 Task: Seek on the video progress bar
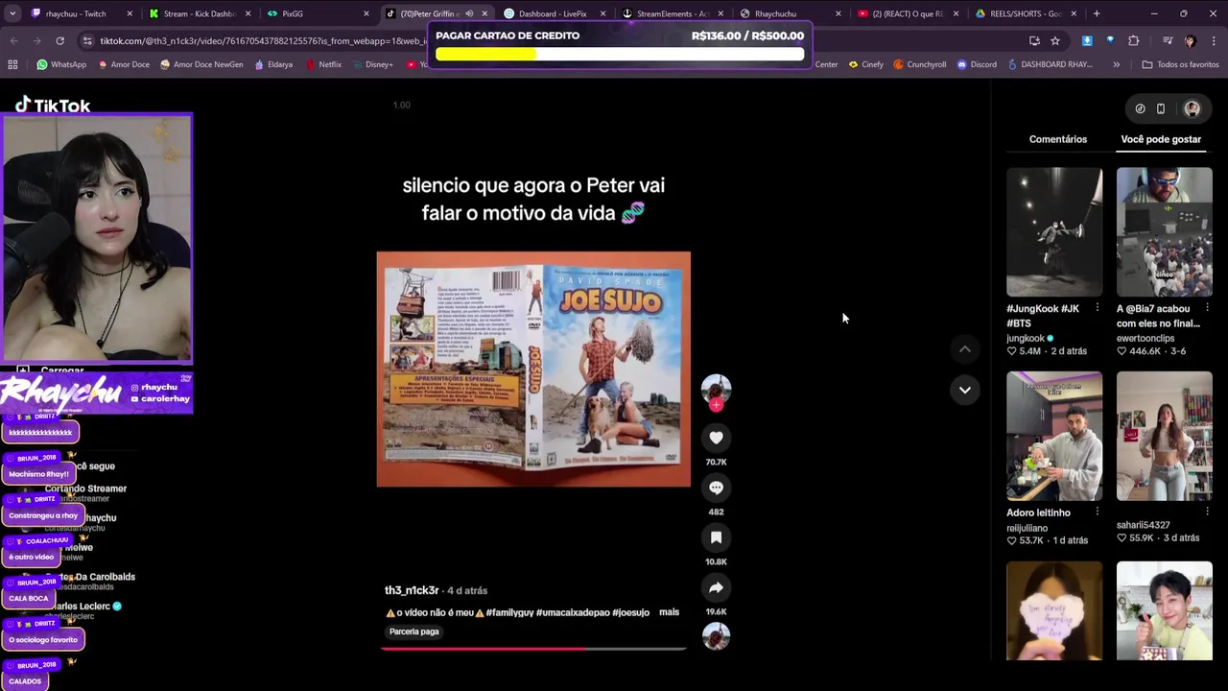click(533, 649)
